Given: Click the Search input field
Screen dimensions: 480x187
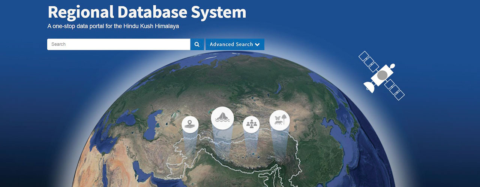Looking at the screenshot, I should [x=118, y=44].
